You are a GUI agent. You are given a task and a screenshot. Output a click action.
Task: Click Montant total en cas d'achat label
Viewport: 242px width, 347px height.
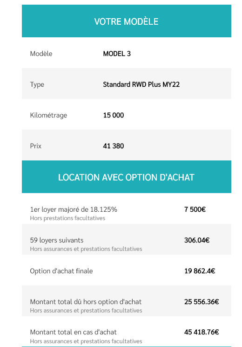(x=74, y=332)
